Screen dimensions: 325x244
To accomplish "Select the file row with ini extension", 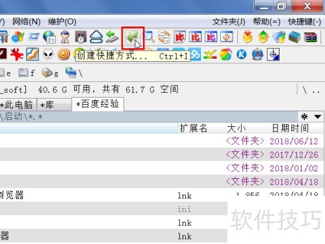I will point(114,209).
